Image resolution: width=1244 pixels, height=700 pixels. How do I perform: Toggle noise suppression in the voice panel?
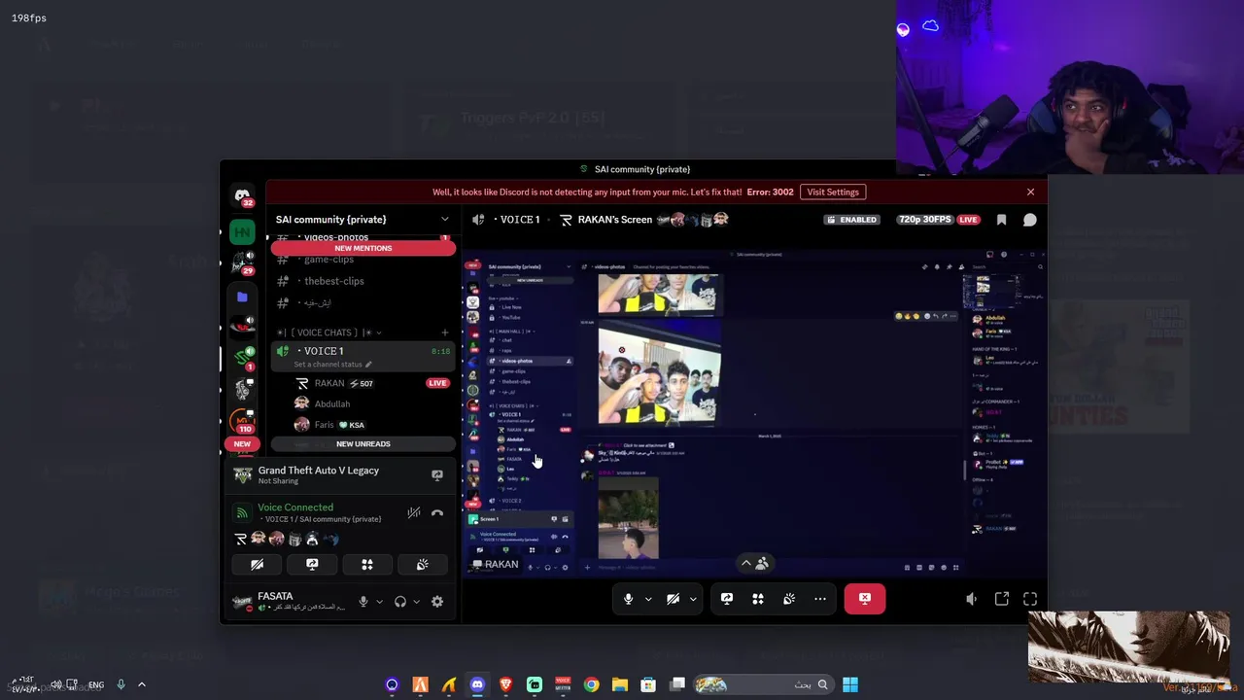click(414, 512)
